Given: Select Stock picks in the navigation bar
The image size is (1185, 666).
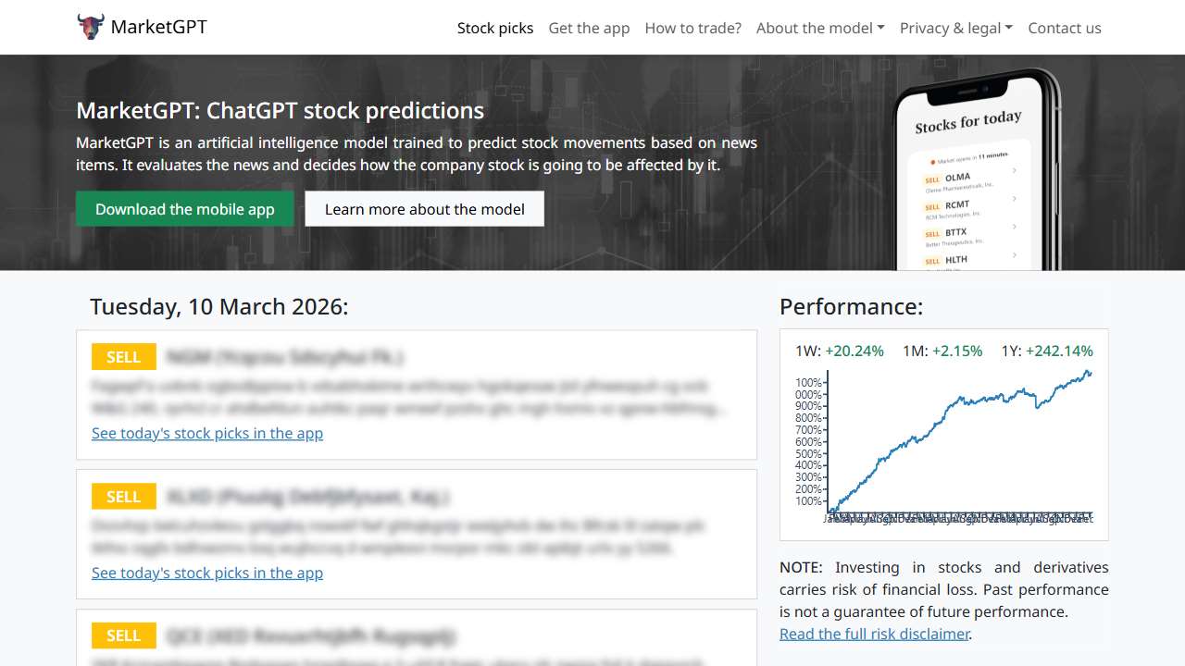Looking at the screenshot, I should 495,28.
